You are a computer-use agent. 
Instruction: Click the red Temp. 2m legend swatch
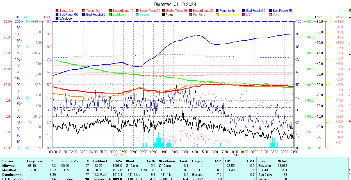57,11
